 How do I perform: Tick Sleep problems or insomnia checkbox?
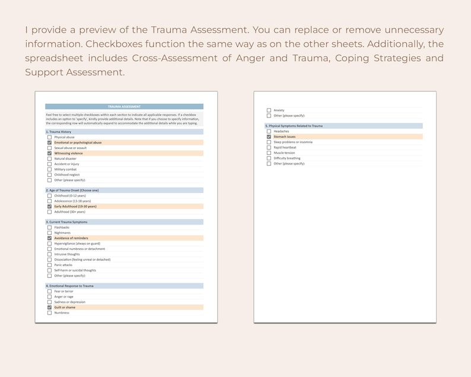[269, 142]
